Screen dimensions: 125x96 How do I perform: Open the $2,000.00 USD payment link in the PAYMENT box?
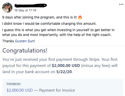pos(20,90)
